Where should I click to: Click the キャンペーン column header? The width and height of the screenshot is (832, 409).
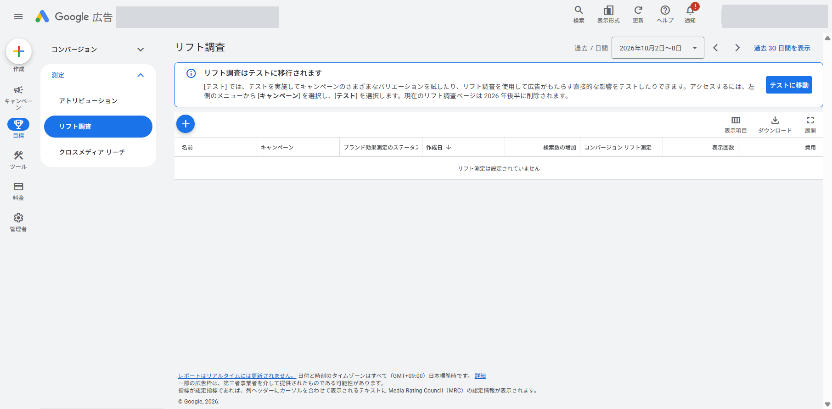tap(298, 147)
